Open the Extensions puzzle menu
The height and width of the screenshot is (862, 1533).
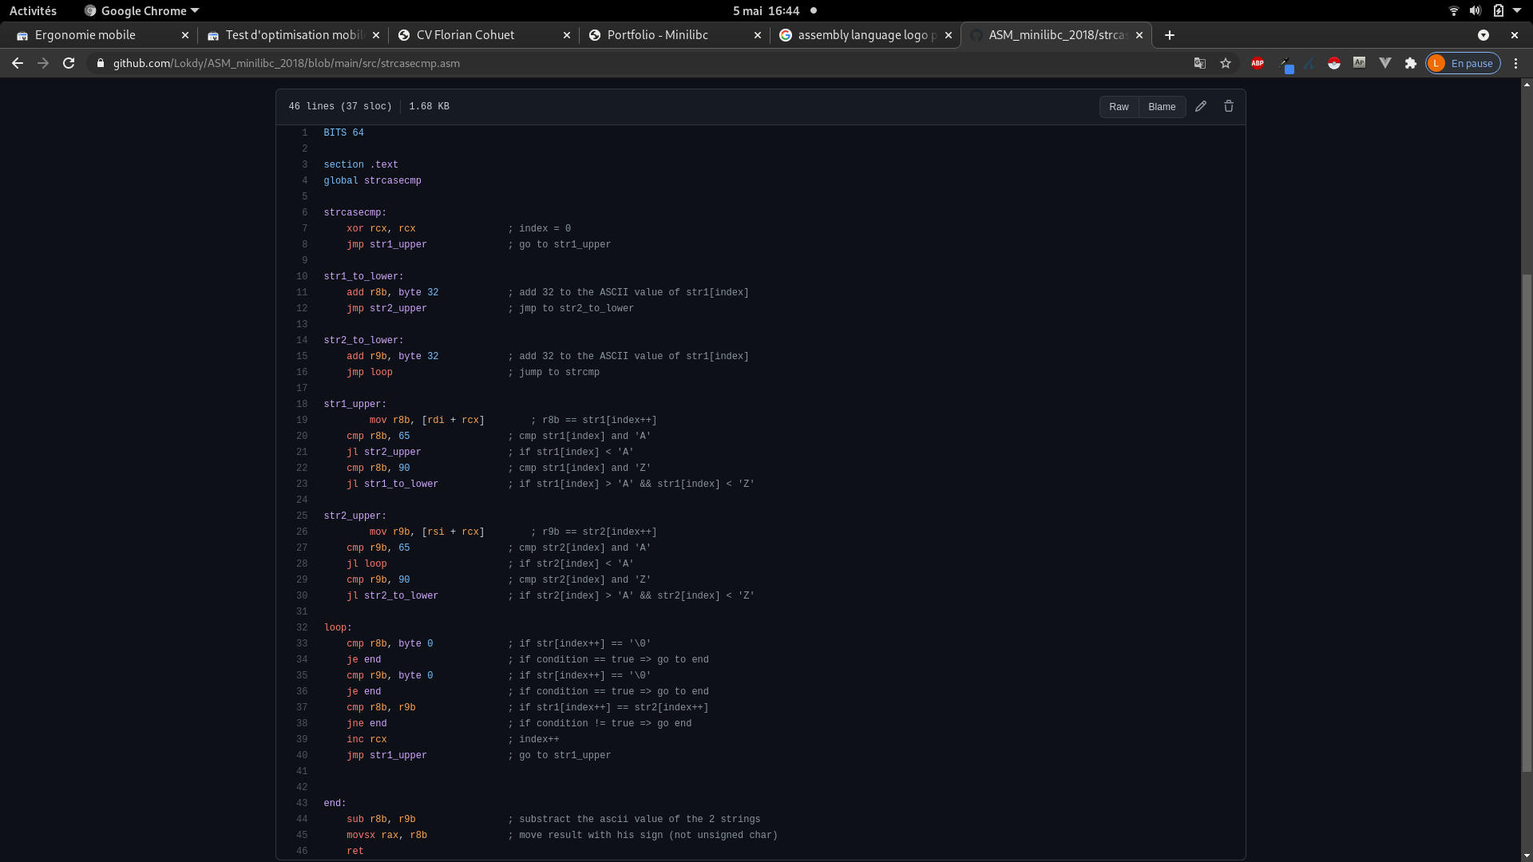point(1411,63)
